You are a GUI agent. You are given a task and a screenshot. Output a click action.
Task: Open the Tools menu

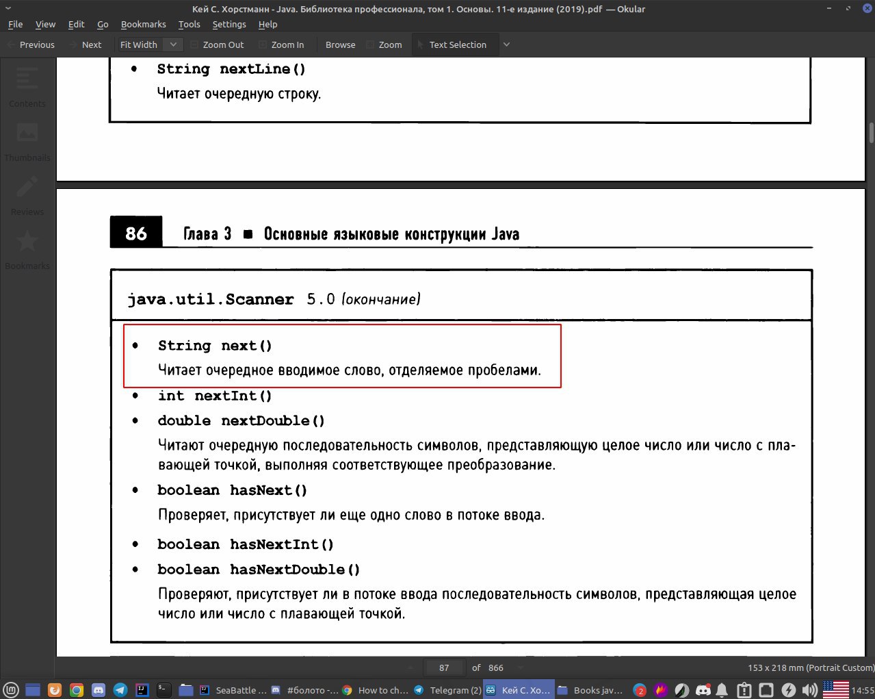[x=189, y=24]
